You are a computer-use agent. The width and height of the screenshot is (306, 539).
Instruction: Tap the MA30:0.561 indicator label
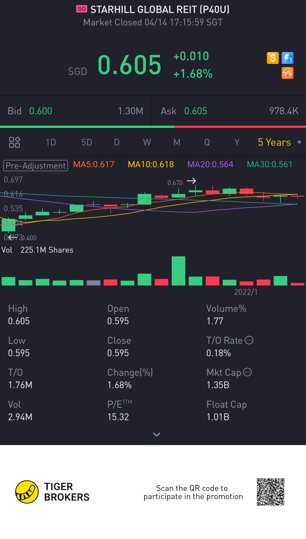pyautogui.click(x=269, y=164)
